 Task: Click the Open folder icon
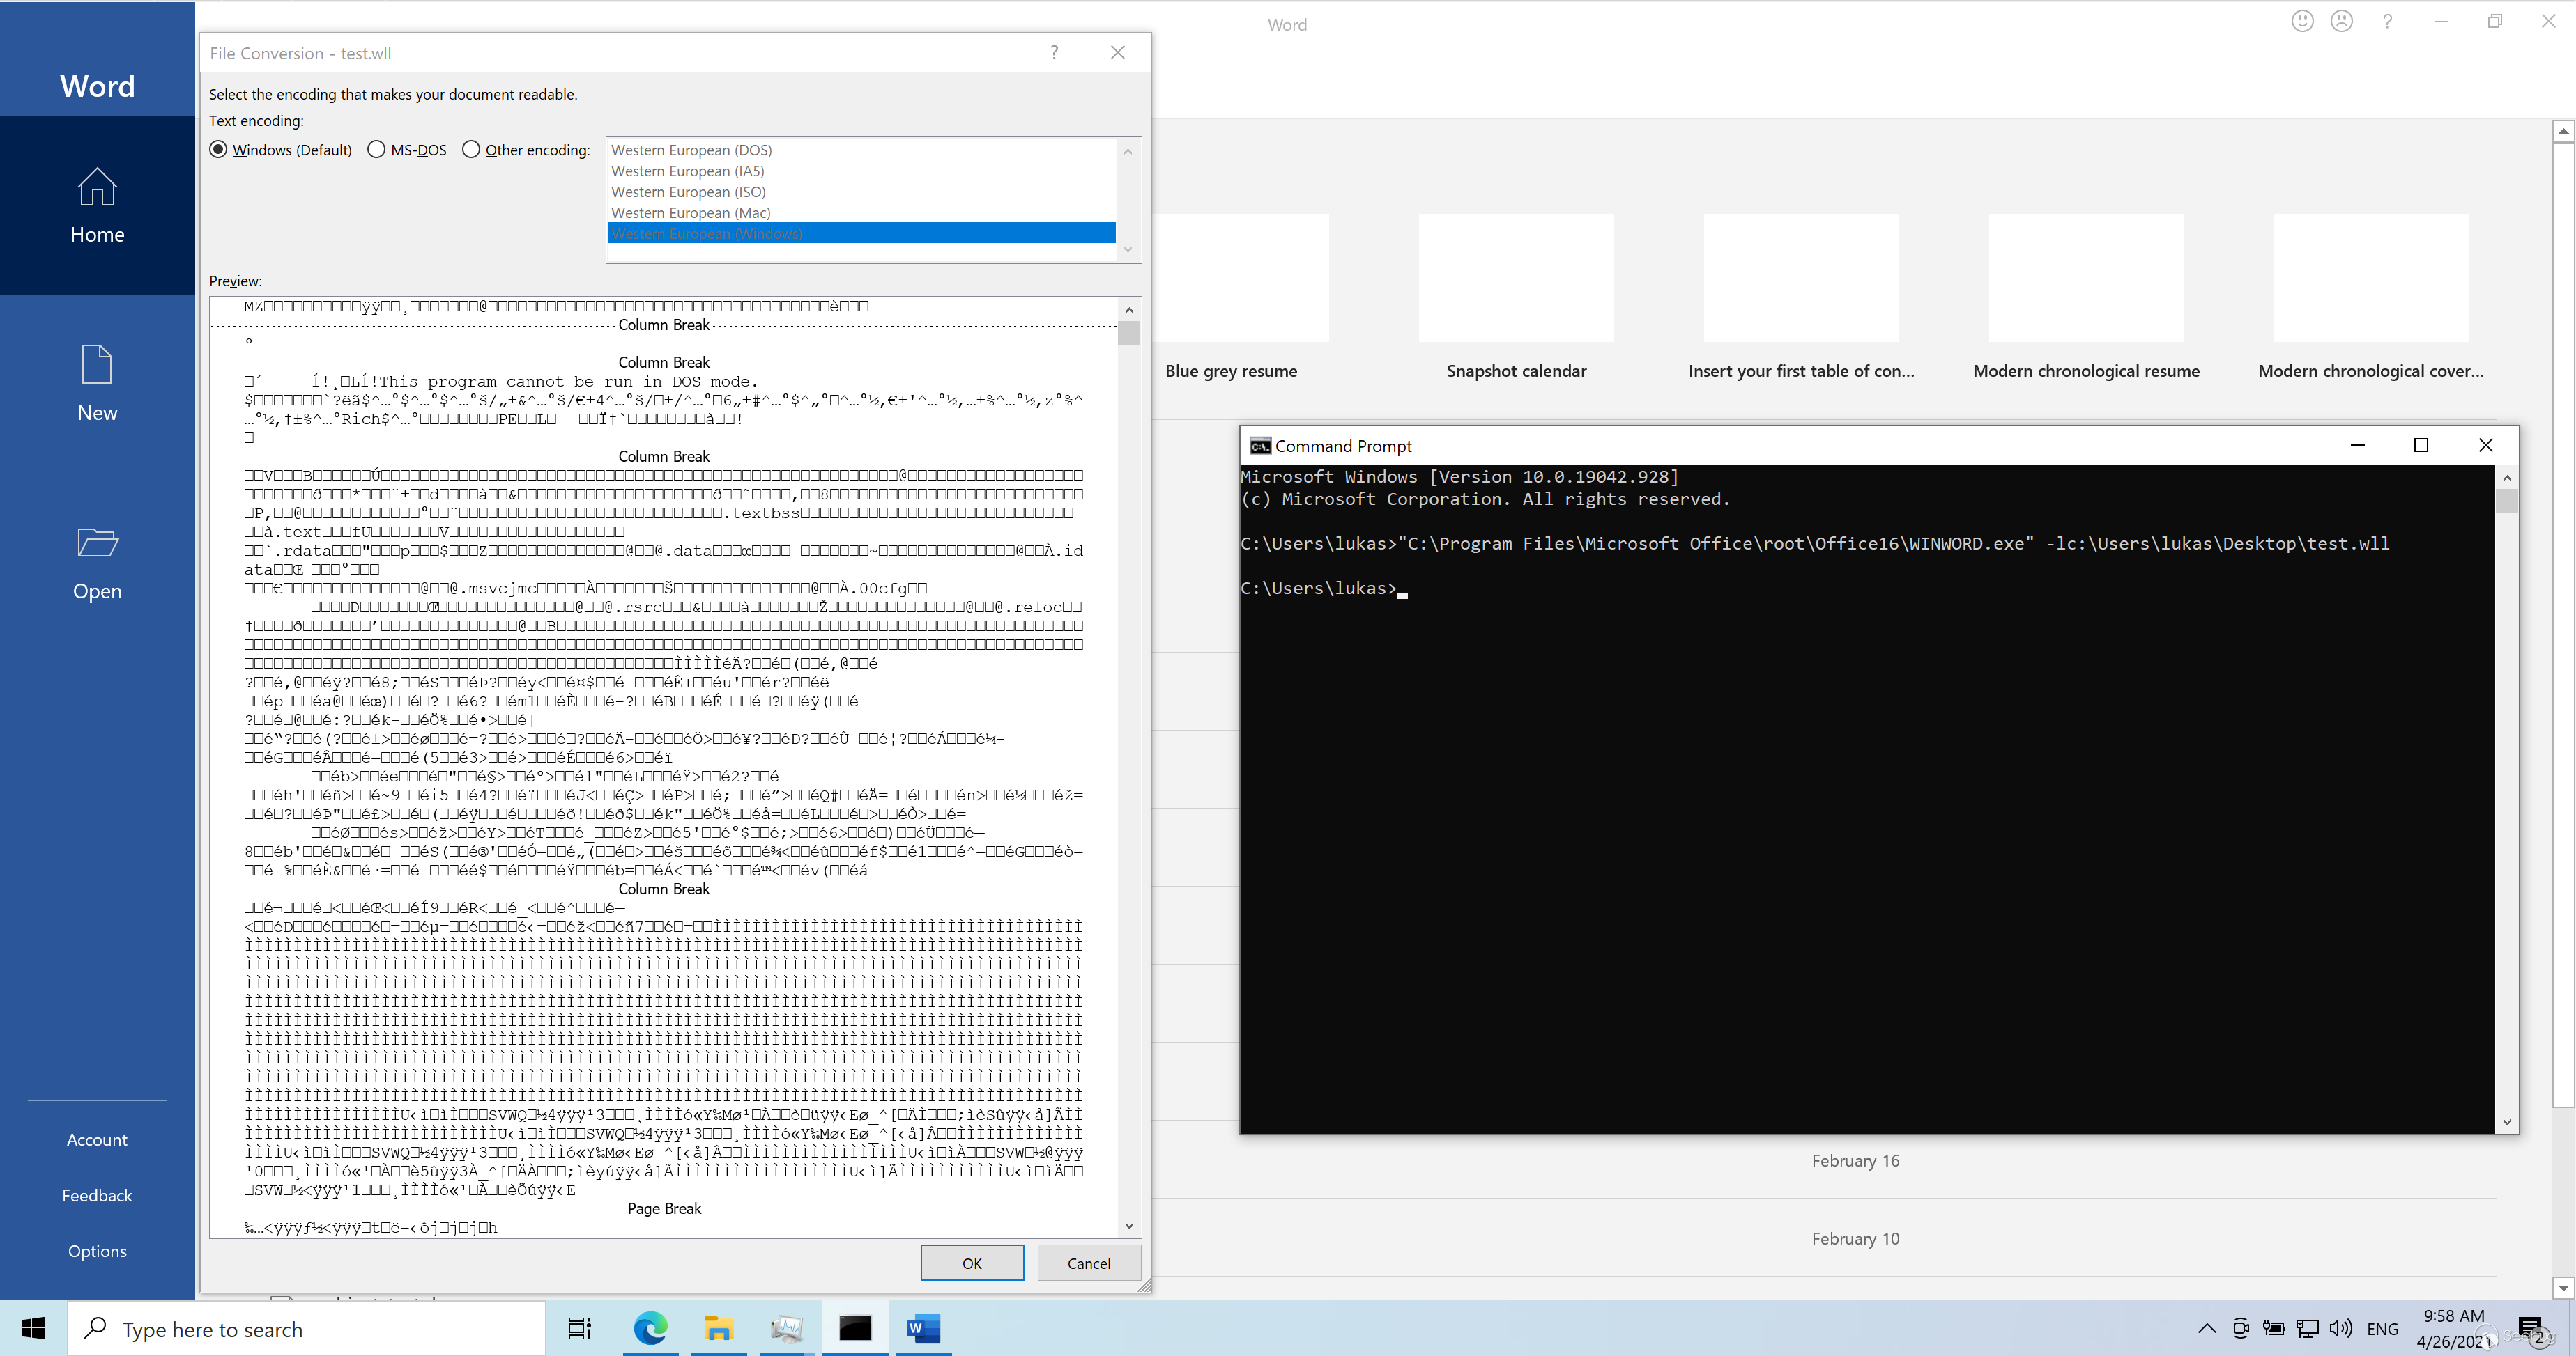click(x=97, y=543)
